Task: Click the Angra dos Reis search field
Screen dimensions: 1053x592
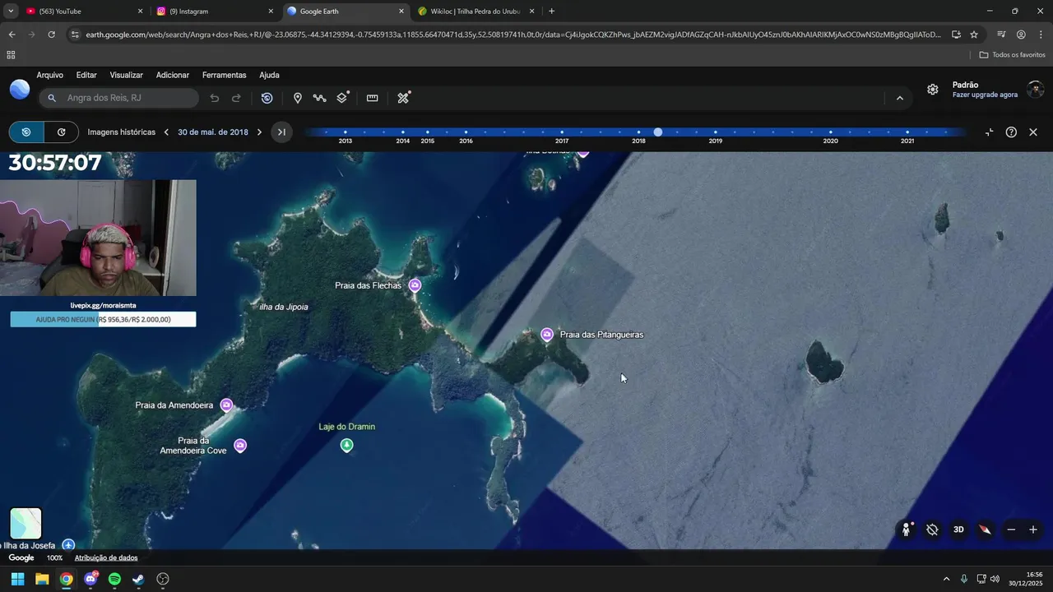Action: coord(119,98)
